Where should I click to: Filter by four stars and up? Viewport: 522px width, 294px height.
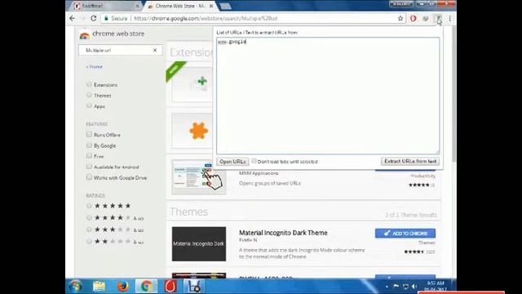(89, 218)
